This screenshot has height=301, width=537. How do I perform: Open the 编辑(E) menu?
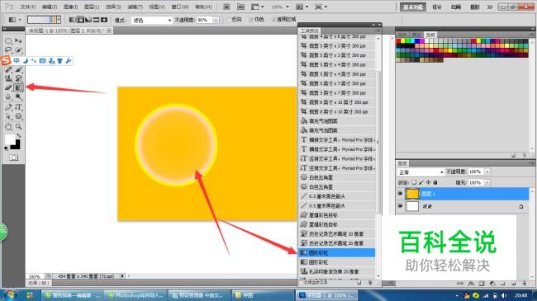50,7
